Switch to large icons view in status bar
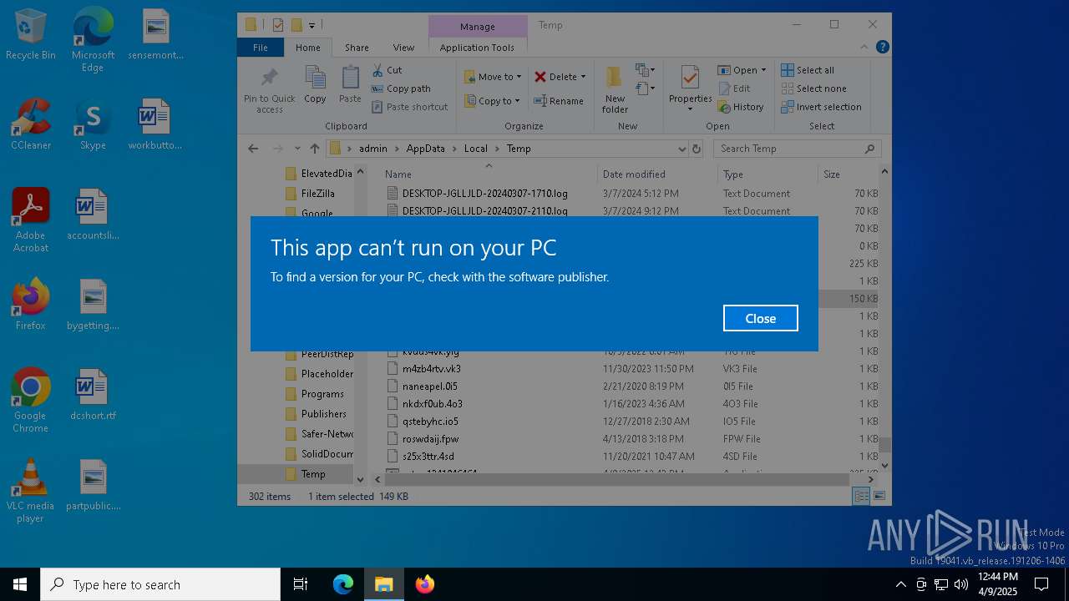This screenshot has width=1069, height=601. [879, 496]
